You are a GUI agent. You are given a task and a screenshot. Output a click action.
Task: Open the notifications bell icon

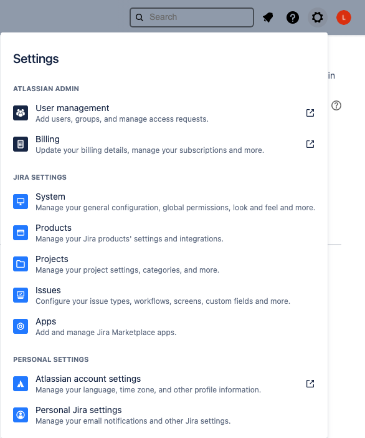point(268,17)
